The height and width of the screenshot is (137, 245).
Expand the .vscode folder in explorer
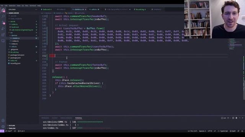pos(13,16)
